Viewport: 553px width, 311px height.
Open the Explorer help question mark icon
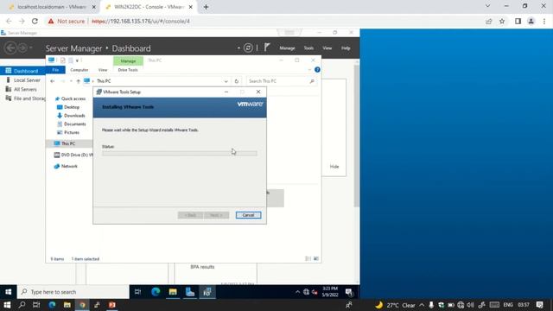pyautogui.click(x=317, y=69)
